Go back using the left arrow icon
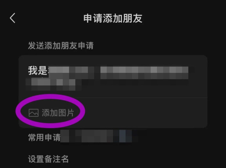This screenshot has width=226, height=168. pos(13,18)
